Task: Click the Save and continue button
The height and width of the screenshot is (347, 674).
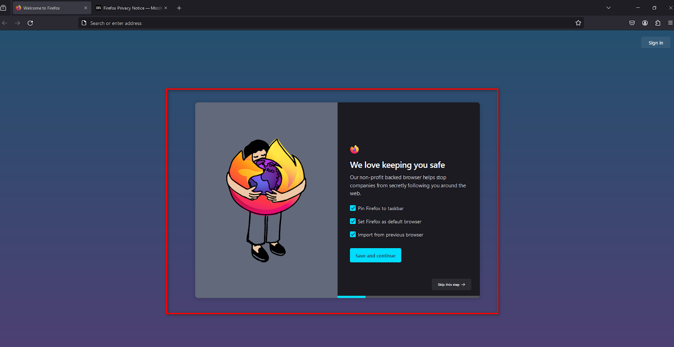Action: pyautogui.click(x=375, y=255)
